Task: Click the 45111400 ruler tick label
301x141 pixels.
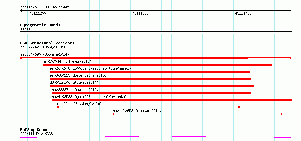Action: click(x=243, y=13)
